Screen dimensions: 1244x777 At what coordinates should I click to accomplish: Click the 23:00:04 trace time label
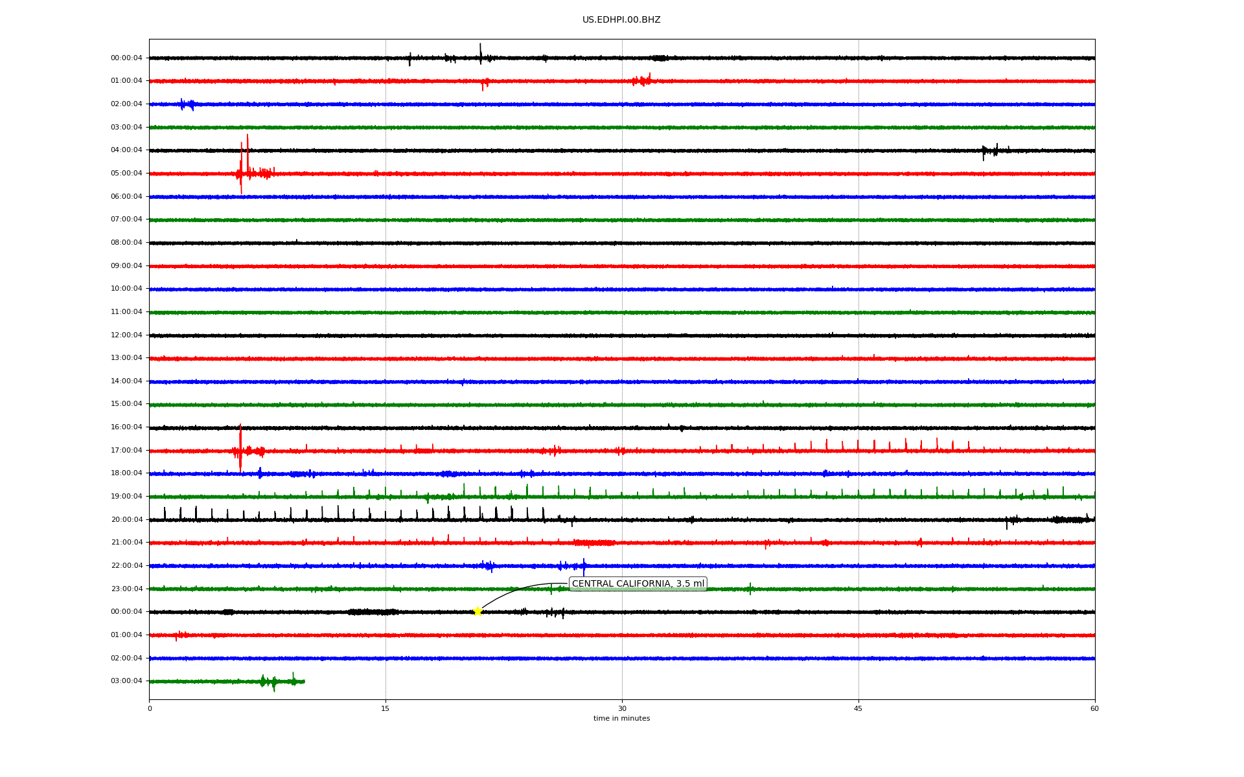pyautogui.click(x=126, y=589)
